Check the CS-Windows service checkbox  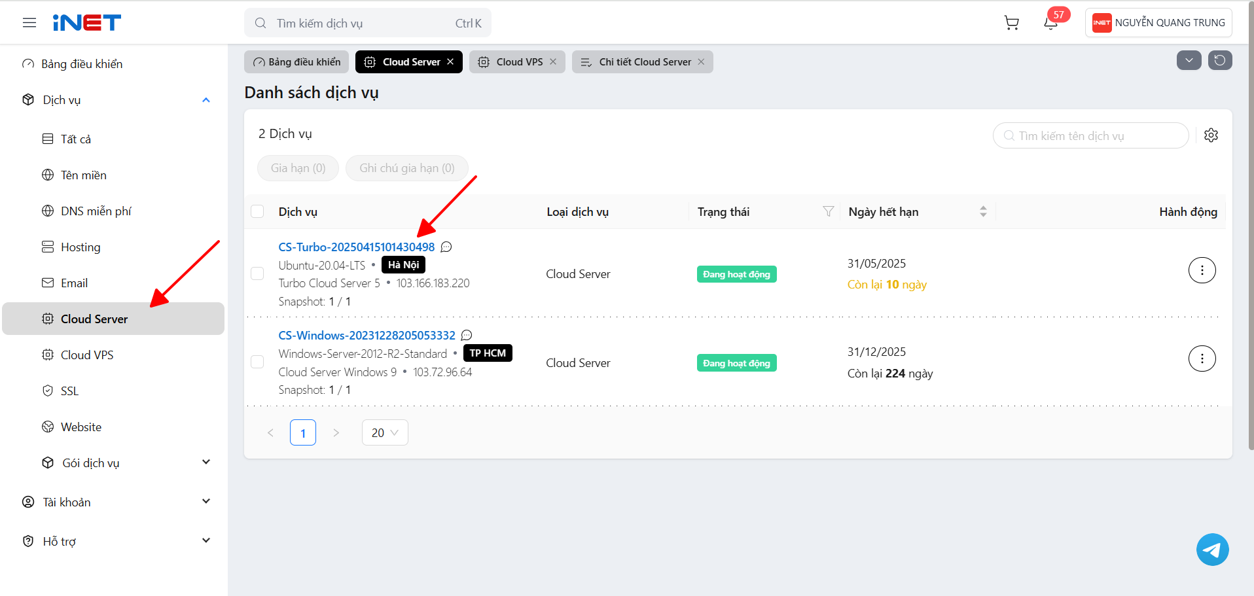click(x=257, y=362)
